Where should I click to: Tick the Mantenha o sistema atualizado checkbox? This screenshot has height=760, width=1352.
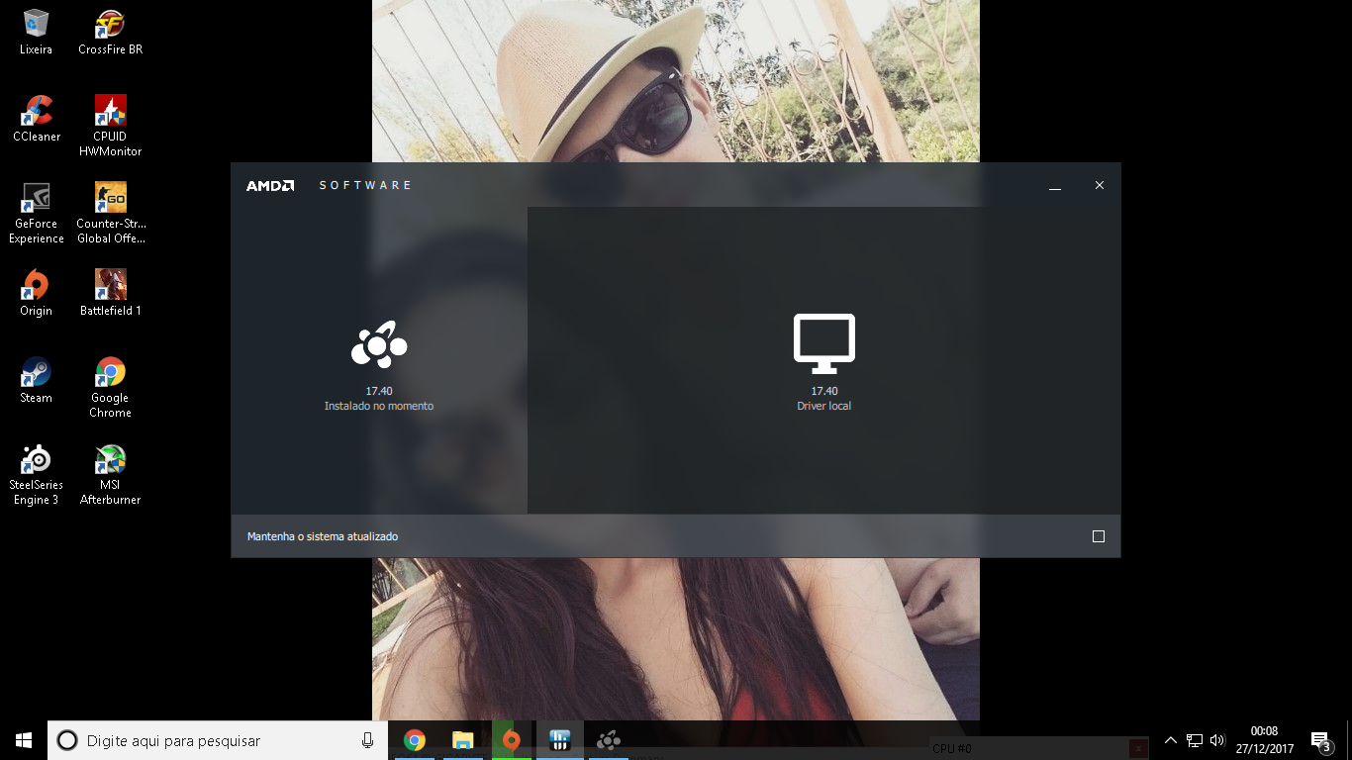coord(1099,536)
